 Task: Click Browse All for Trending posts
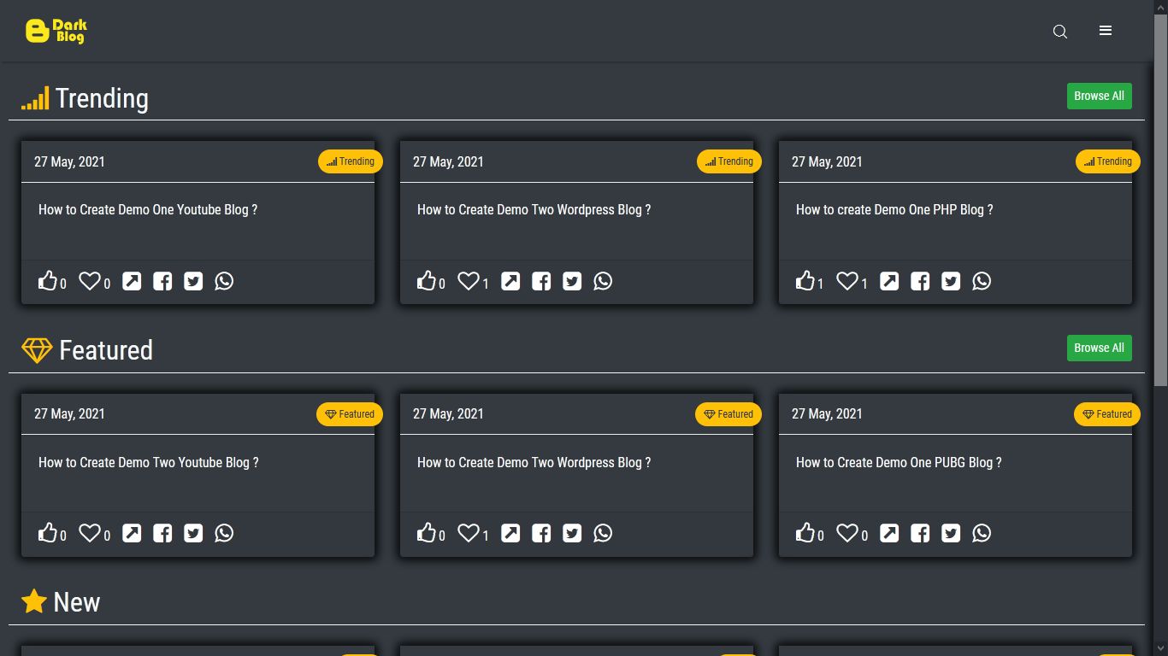pos(1099,96)
